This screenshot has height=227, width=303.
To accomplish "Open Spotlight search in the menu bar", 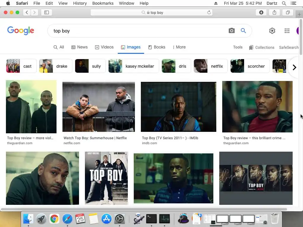I will [284, 3].
